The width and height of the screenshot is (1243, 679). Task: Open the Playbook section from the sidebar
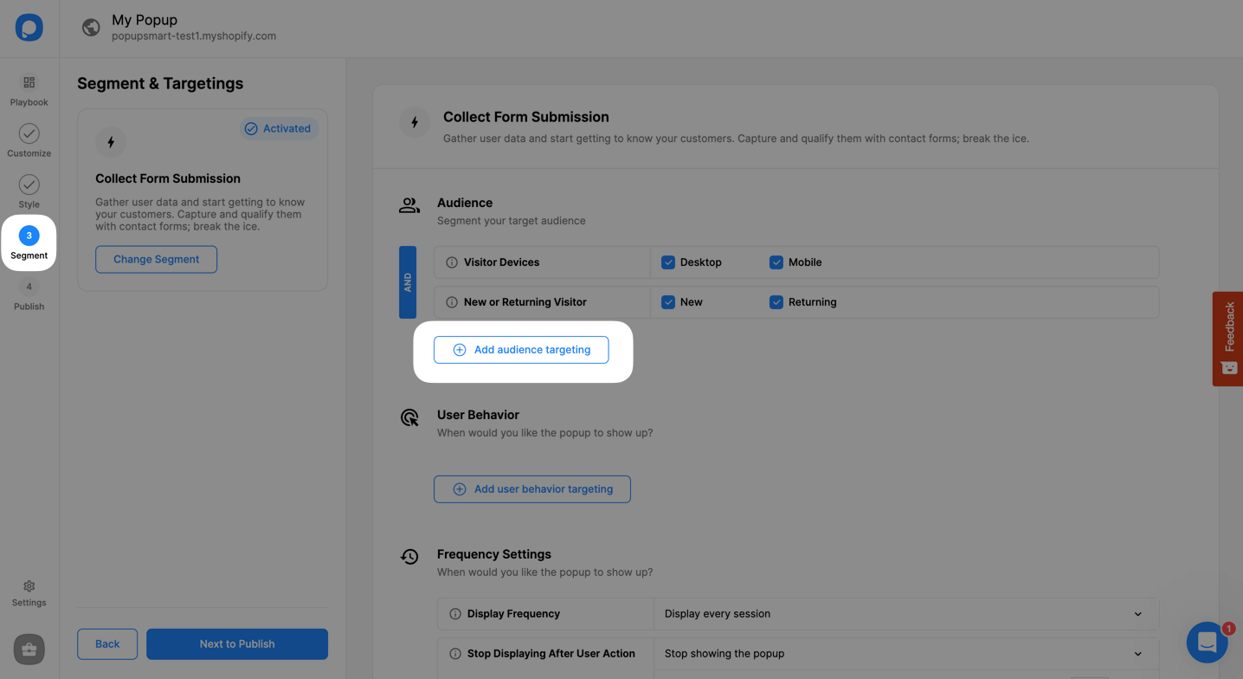point(29,91)
